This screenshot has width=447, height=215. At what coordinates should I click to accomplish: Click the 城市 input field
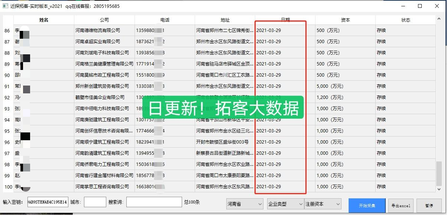95,202
